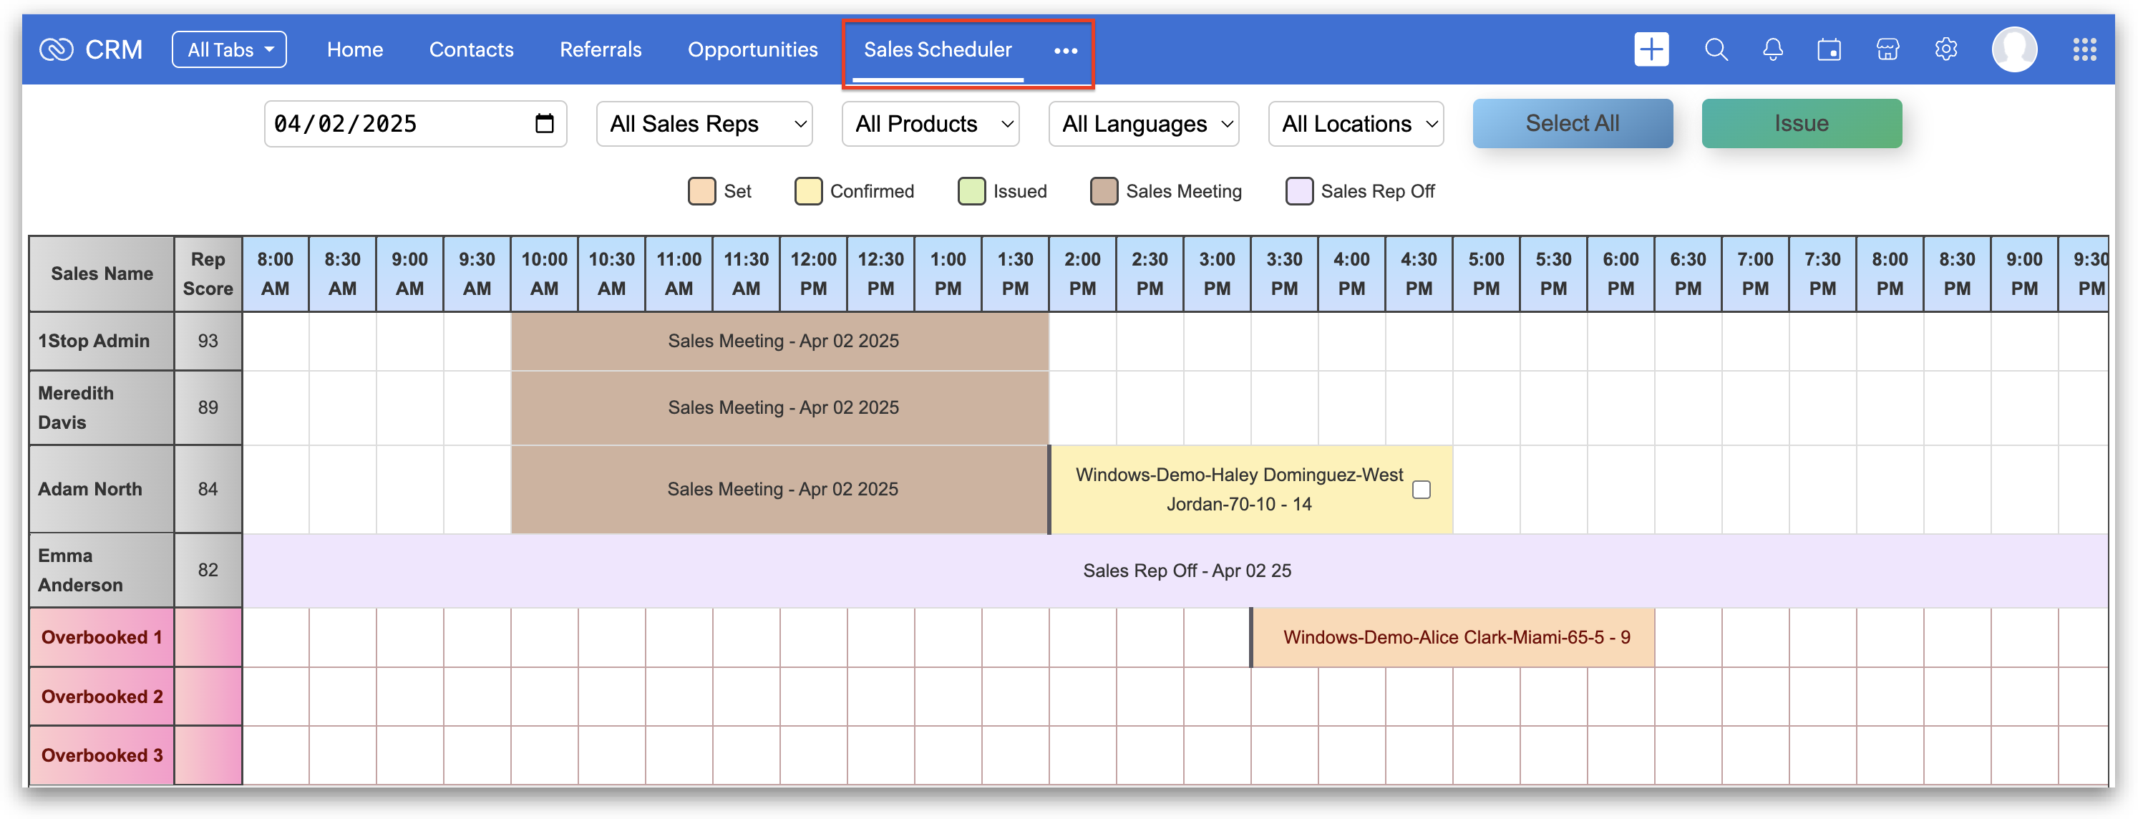Image resolution: width=2138 pixels, height=819 pixels.
Task: Click the plus create-new icon
Action: click(1651, 50)
